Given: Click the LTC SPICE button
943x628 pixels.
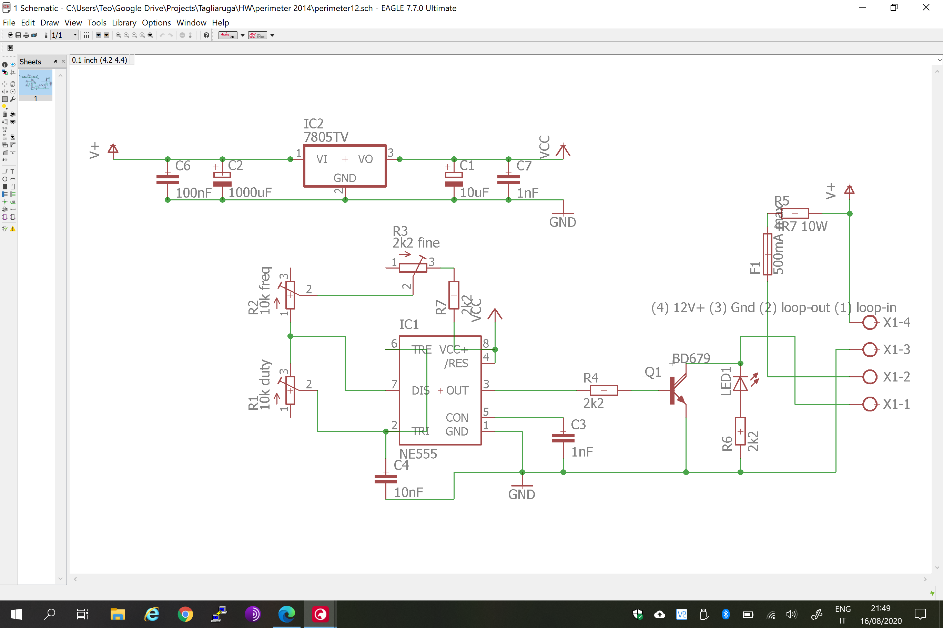Looking at the screenshot, I should click(x=257, y=35).
